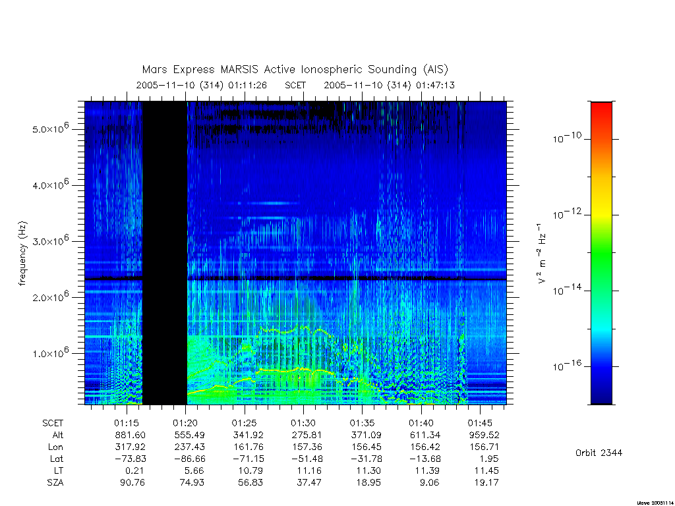The width and height of the screenshot is (675, 506).
Task: Click the 'Lon' row label
Action: (x=55, y=447)
